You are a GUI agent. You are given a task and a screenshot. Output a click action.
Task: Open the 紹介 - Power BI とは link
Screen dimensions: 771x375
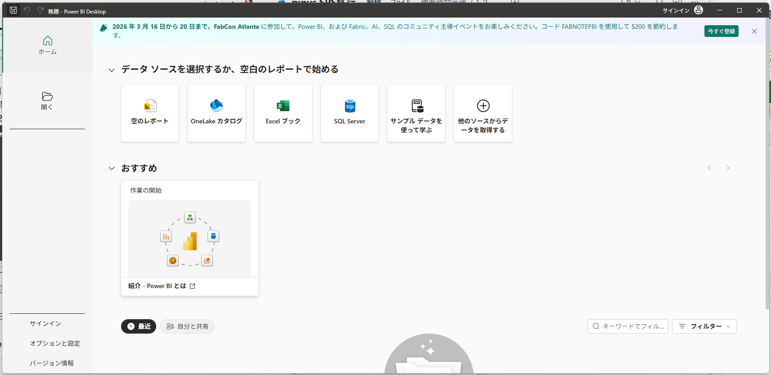click(x=162, y=286)
